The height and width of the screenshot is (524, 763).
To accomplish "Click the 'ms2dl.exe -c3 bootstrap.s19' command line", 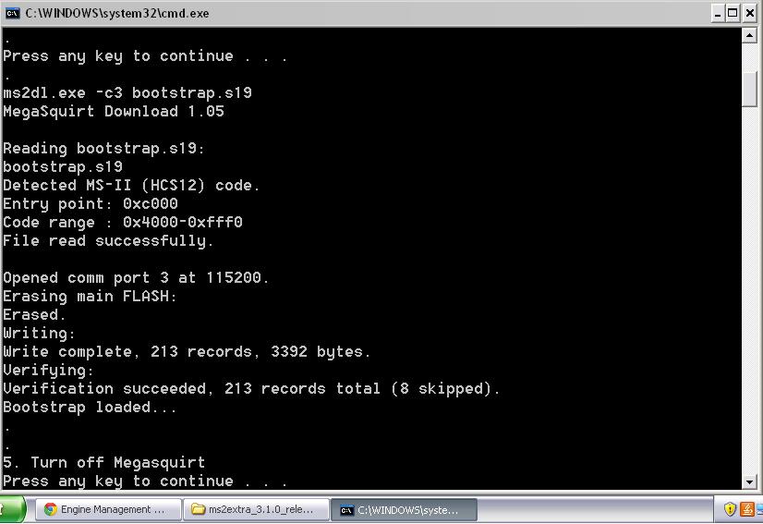I will 127,92.
